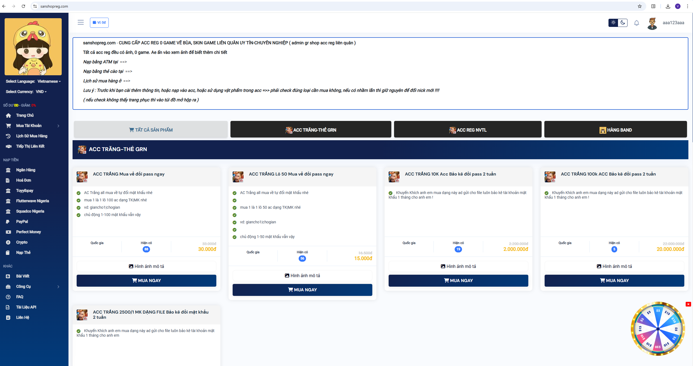Screen dimensions: 693x366
Task: View Hình ảnh mô tả for 10K acc
Action: click(458, 266)
